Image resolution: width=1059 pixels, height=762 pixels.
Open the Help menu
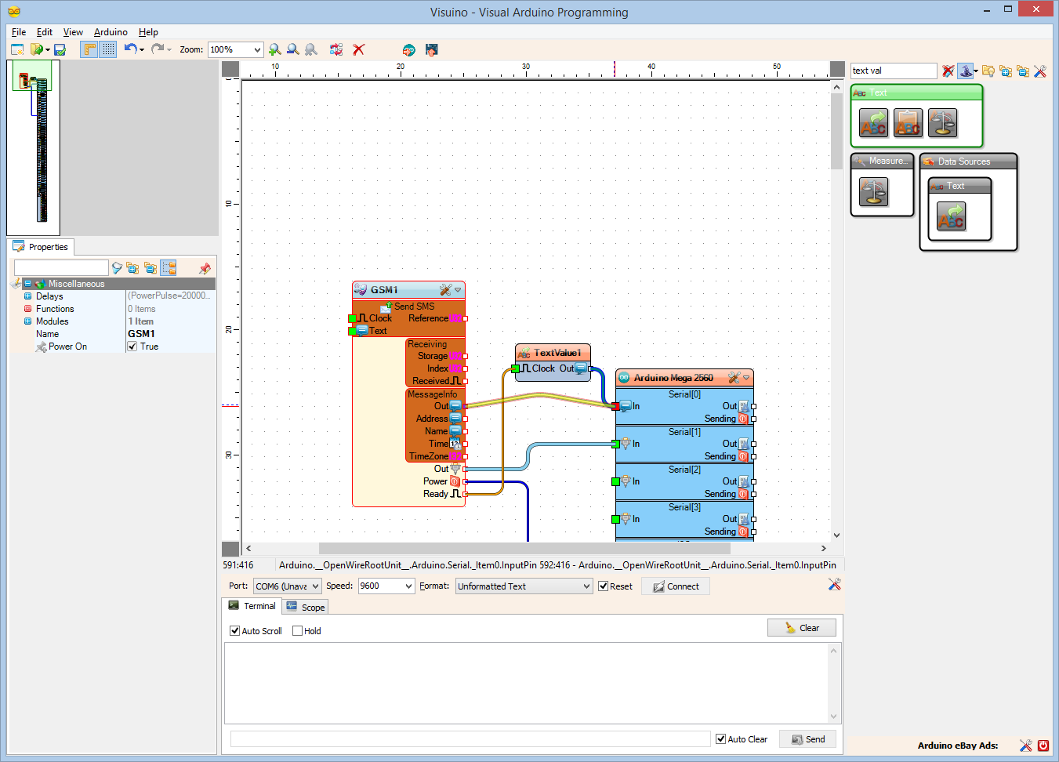tap(148, 32)
